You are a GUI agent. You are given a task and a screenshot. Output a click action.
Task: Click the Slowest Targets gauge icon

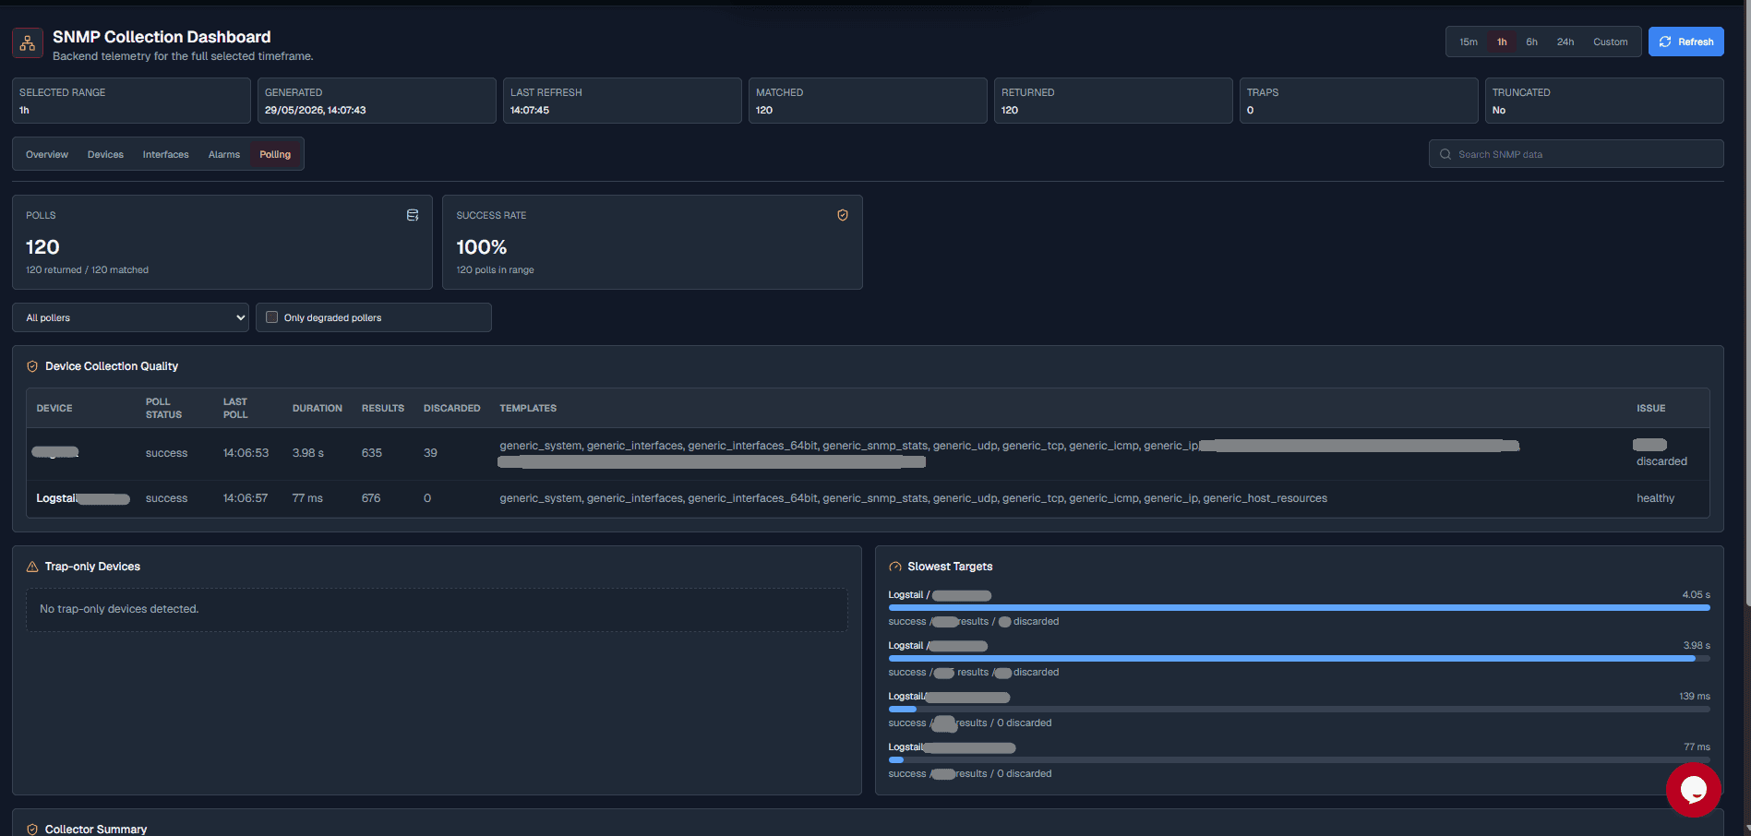895,567
